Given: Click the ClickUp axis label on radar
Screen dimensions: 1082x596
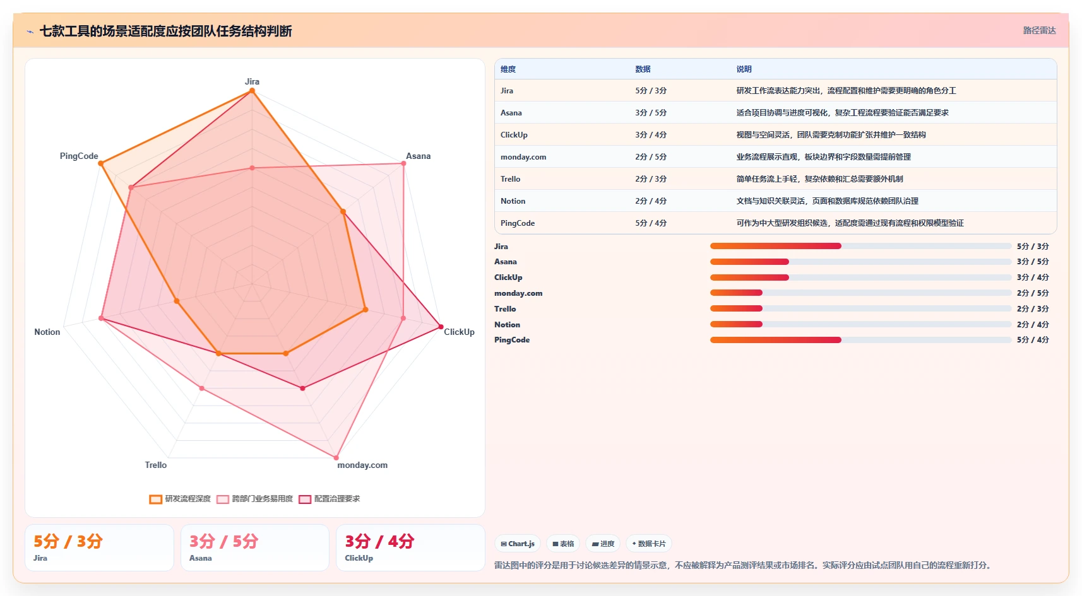Looking at the screenshot, I should pyautogui.click(x=459, y=332).
